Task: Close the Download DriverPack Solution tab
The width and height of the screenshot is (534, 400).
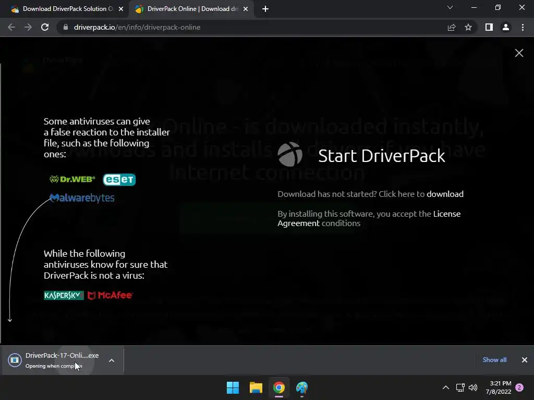Action: tap(121, 9)
